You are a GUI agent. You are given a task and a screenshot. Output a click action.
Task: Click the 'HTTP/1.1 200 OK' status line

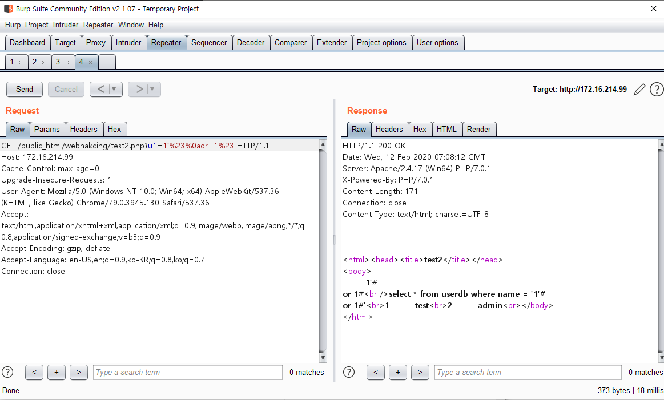[374, 146]
